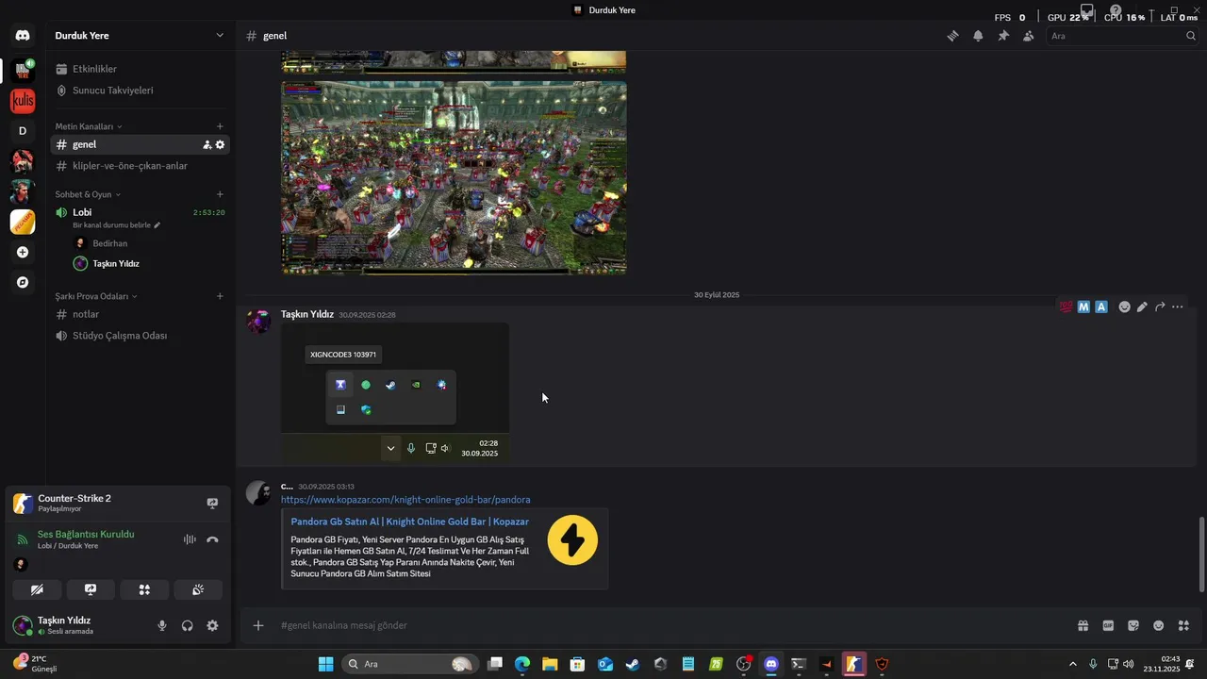Open the explore discoverable servers compass icon
This screenshot has height=679, width=1207.
point(23,282)
